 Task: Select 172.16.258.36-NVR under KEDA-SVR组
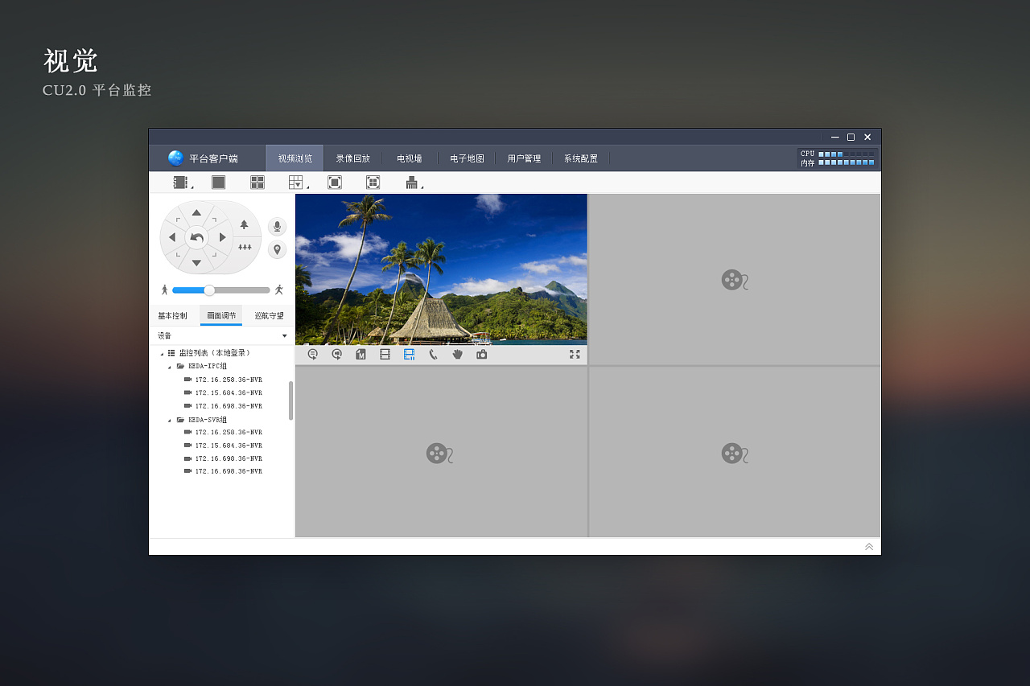[x=229, y=432]
